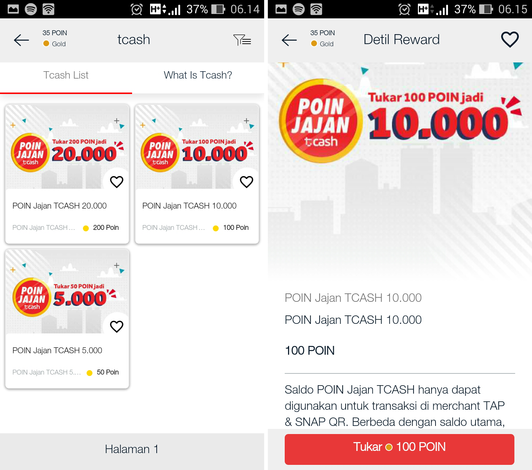Tap the Halaman 1 page indicator
The width and height of the screenshot is (532, 470).
[132, 449]
